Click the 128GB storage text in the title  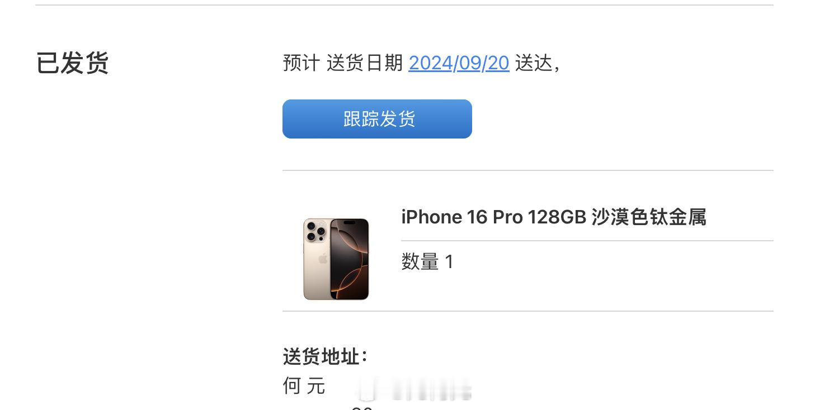click(557, 217)
